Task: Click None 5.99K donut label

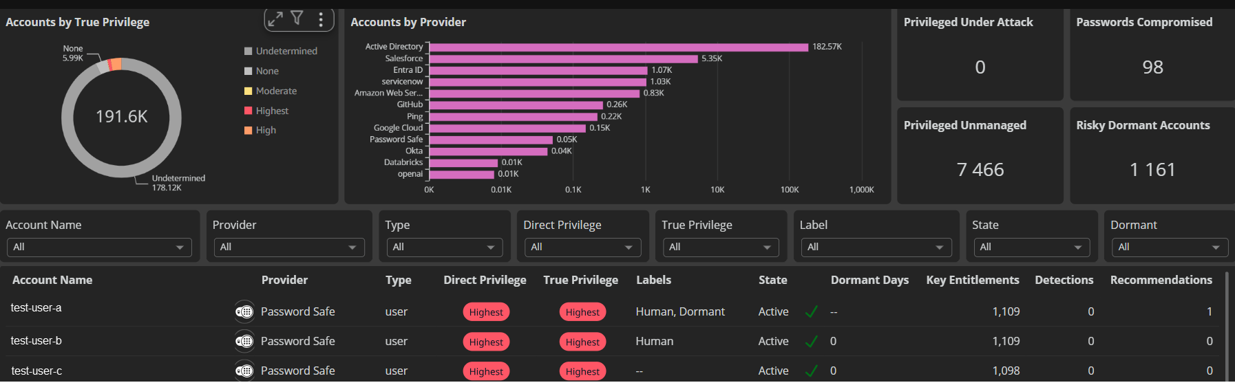Action: click(x=73, y=53)
